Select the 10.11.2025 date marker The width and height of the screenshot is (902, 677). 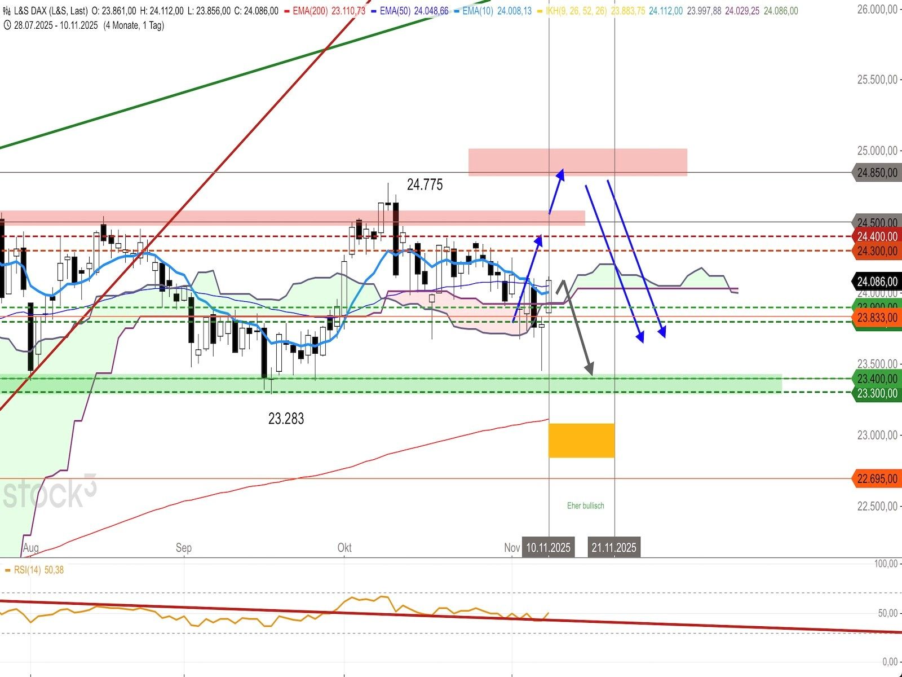pyautogui.click(x=548, y=547)
